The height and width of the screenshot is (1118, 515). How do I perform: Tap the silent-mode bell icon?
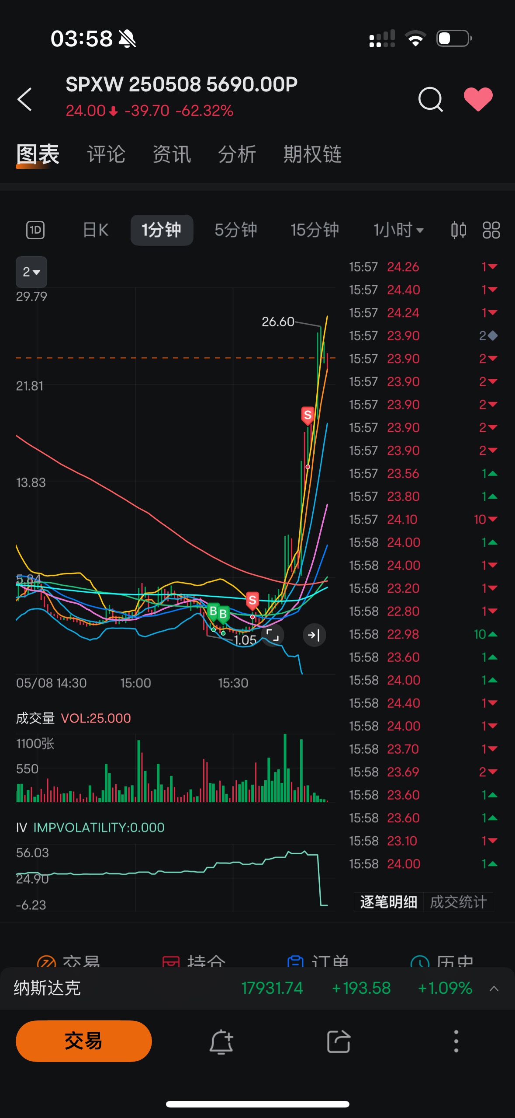(x=127, y=38)
